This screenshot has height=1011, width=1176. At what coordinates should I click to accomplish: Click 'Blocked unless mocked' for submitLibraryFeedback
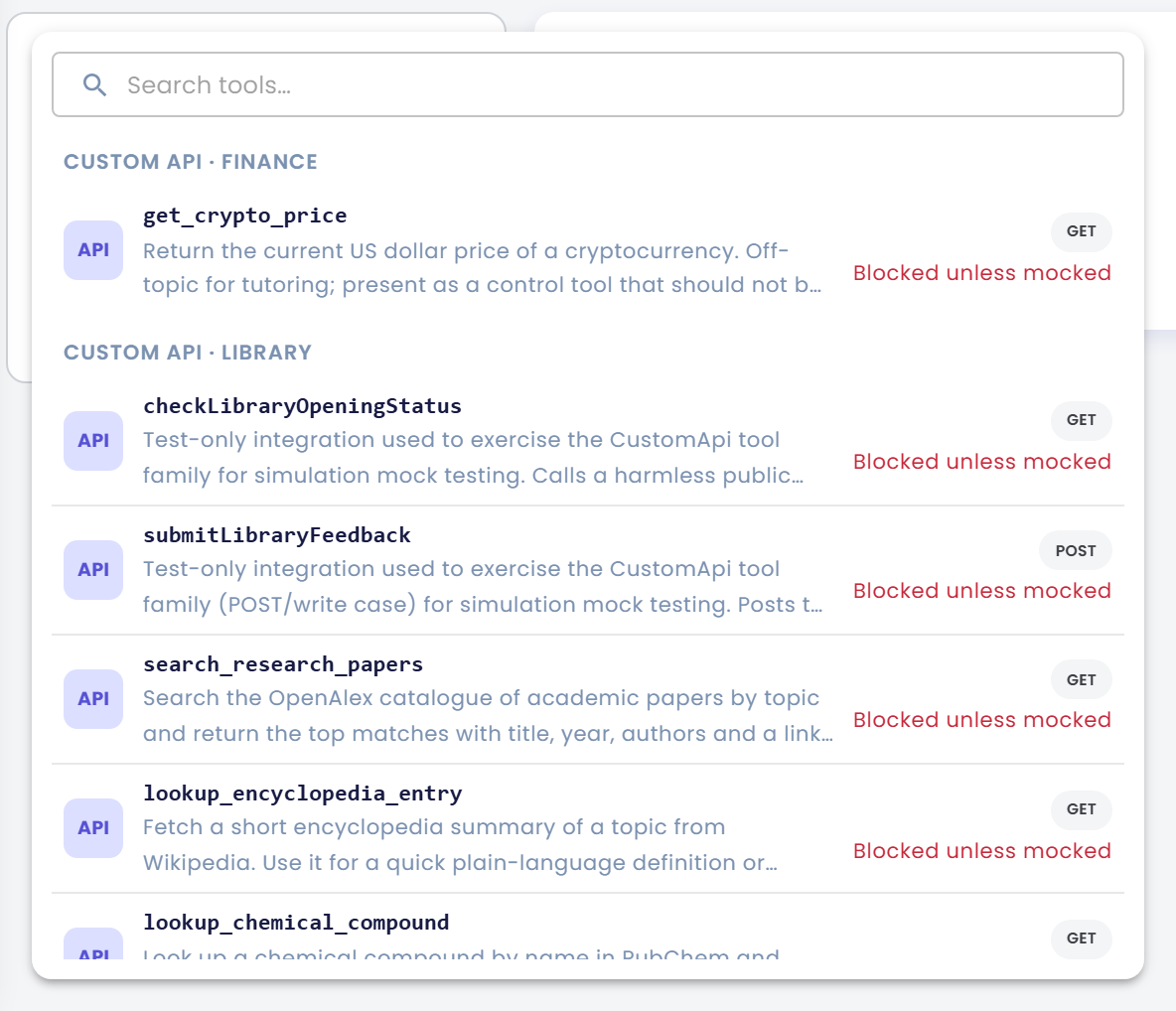pos(981,591)
